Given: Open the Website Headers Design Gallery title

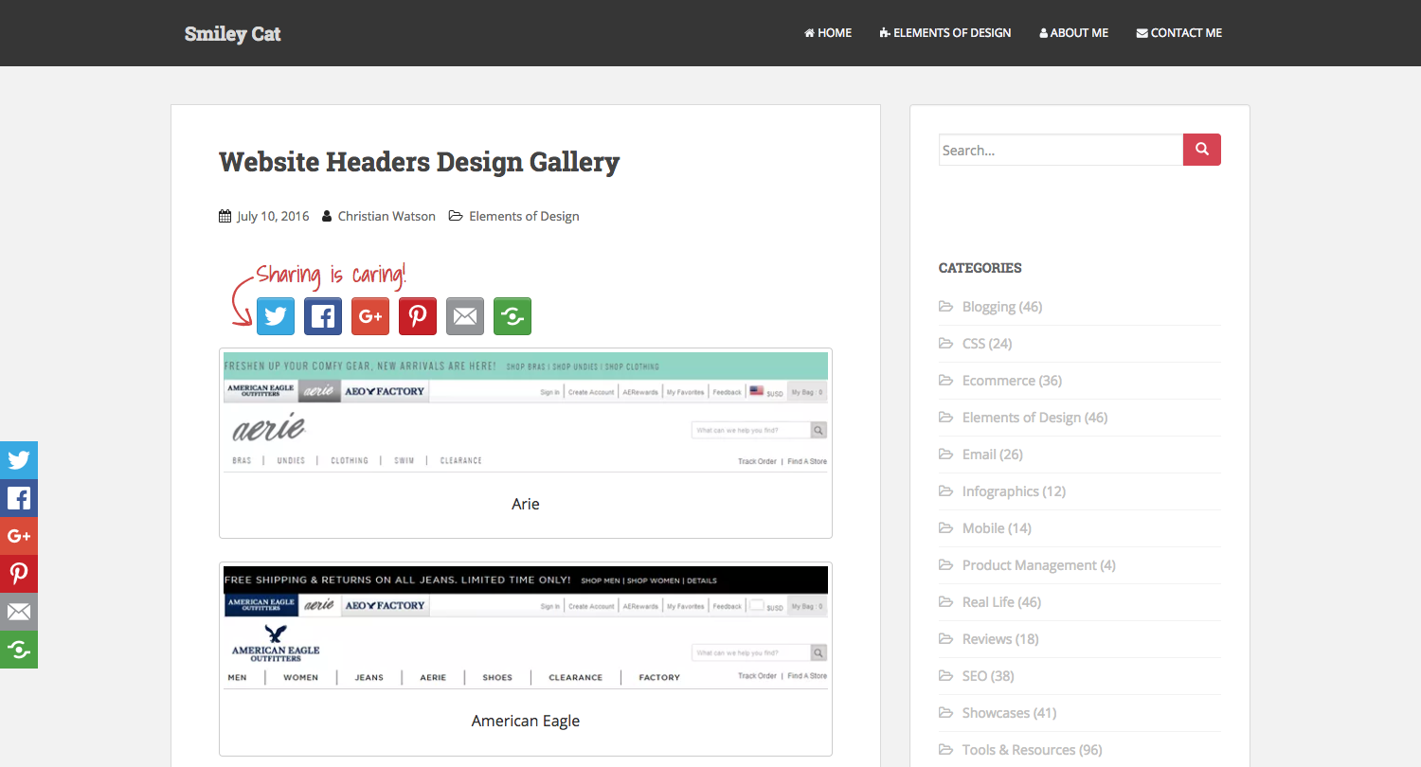Looking at the screenshot, I should tap(419, 162).
